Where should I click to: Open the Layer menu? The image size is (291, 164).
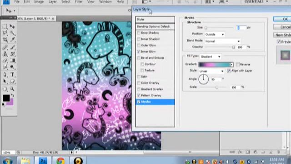(x=53, y=2)
